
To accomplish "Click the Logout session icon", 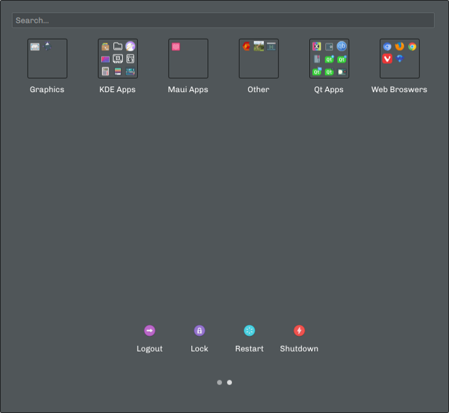I will 149,330.
